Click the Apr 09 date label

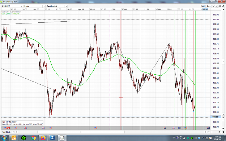coord(81,9)
